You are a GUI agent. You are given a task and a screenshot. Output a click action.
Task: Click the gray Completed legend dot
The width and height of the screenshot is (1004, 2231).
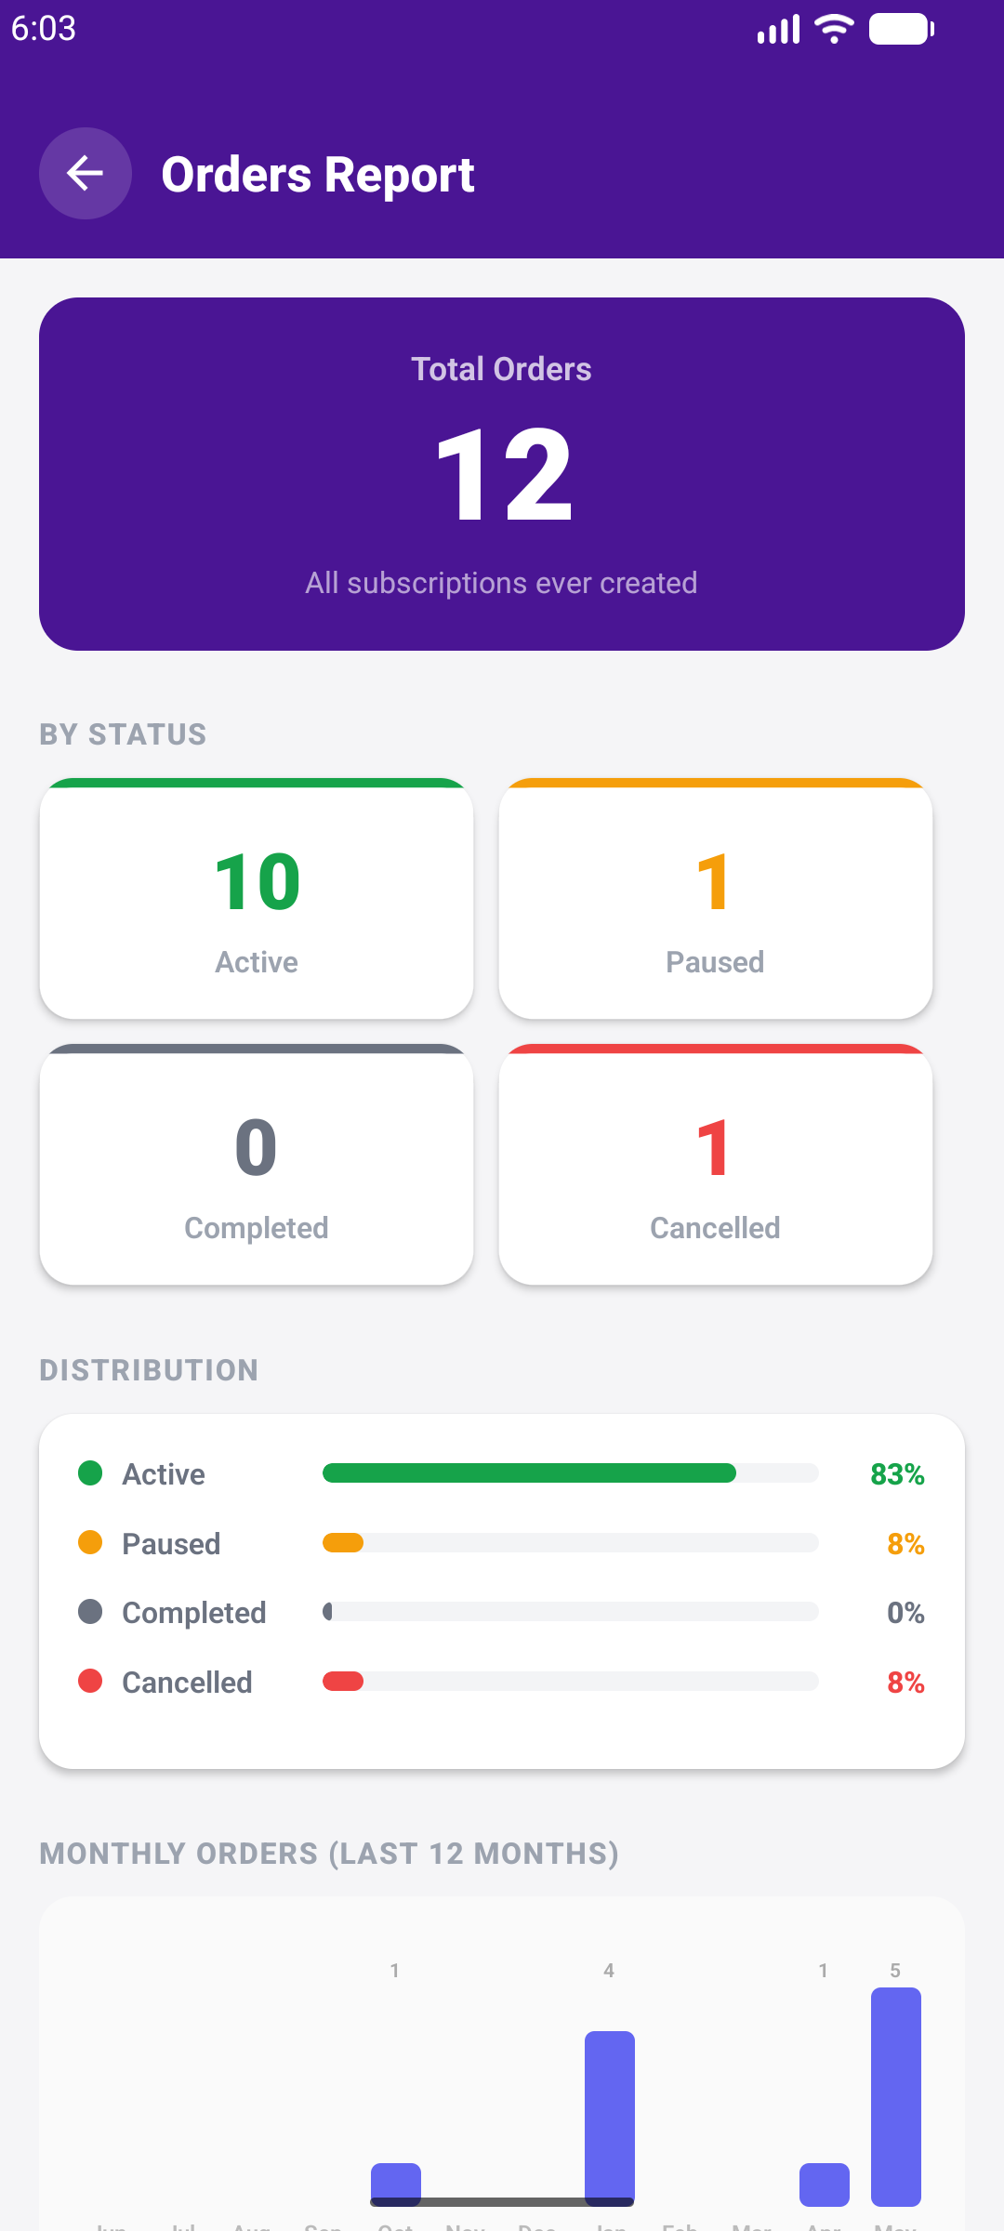pos(90,1612)
